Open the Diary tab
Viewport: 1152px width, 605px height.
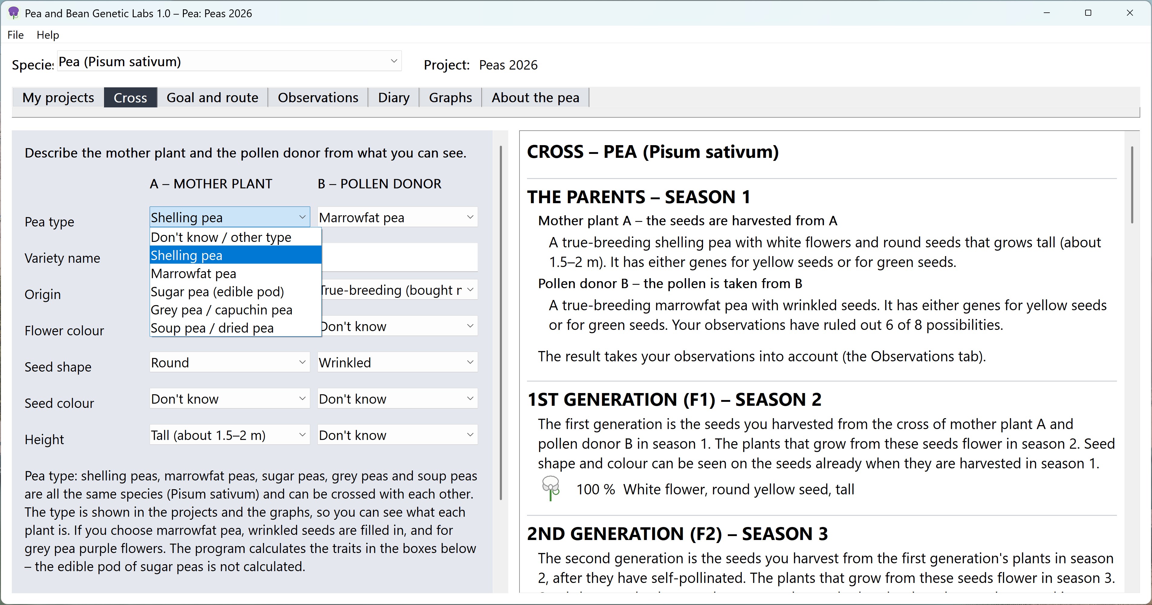(394, 97)
